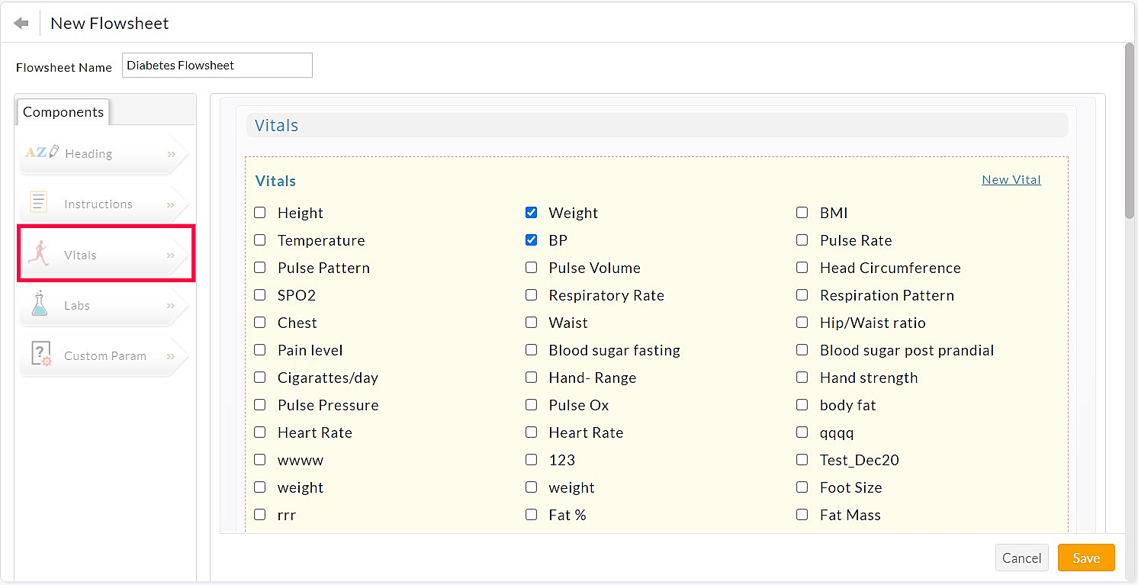Viewport: 1138px width, 585px height.
Task: Open the New Vital link
Action: tap(1011, 180)
